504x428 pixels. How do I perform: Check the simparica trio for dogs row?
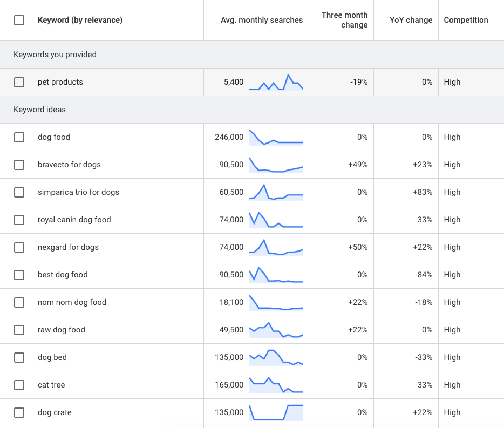tap(19, 192)
